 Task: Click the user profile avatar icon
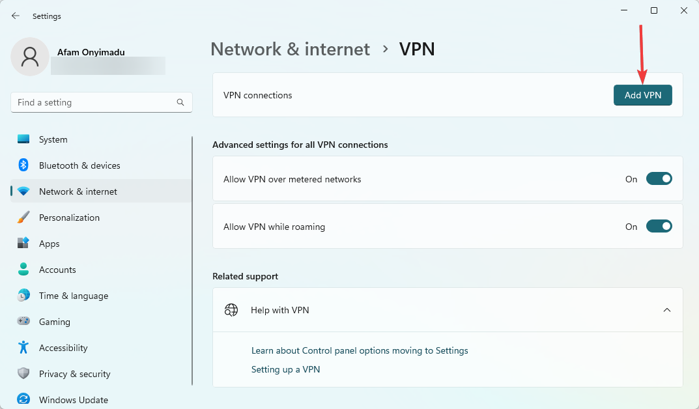pyautogui.click(x=30, y=57)
